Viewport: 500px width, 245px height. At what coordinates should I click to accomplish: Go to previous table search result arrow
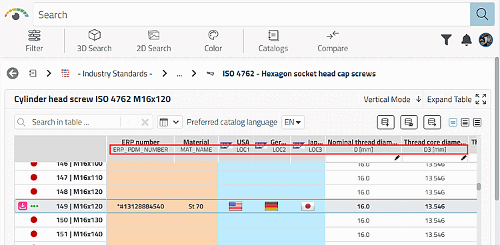(x=129, y=122)
